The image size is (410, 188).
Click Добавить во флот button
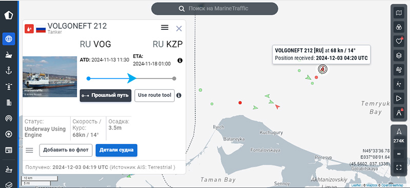(66, 150)
